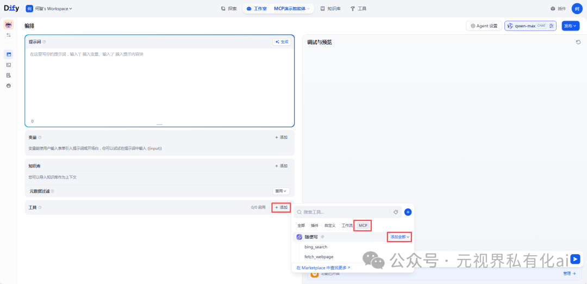The image size is (587, 284).
Task: Add a knowledge base with 添加
Action: click(281, 166)
